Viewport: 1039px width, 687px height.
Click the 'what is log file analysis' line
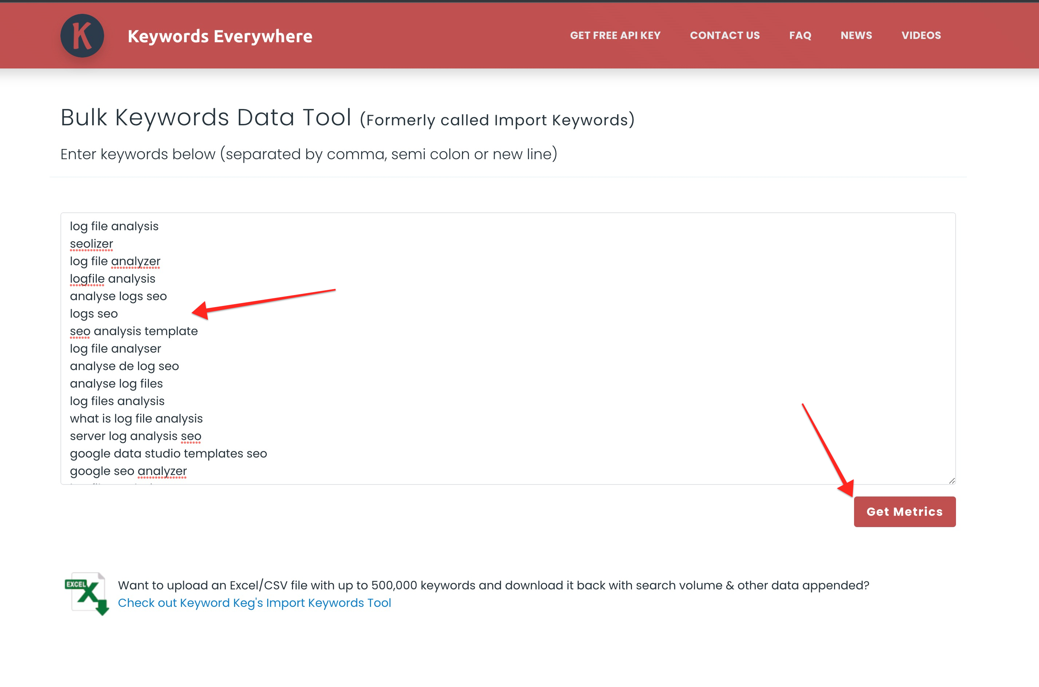(x=136, y=419)
